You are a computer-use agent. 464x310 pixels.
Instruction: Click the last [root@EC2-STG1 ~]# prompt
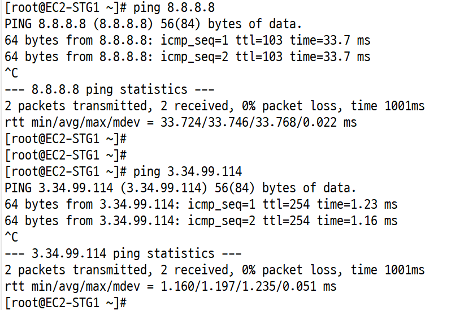[x=66, y=303]
